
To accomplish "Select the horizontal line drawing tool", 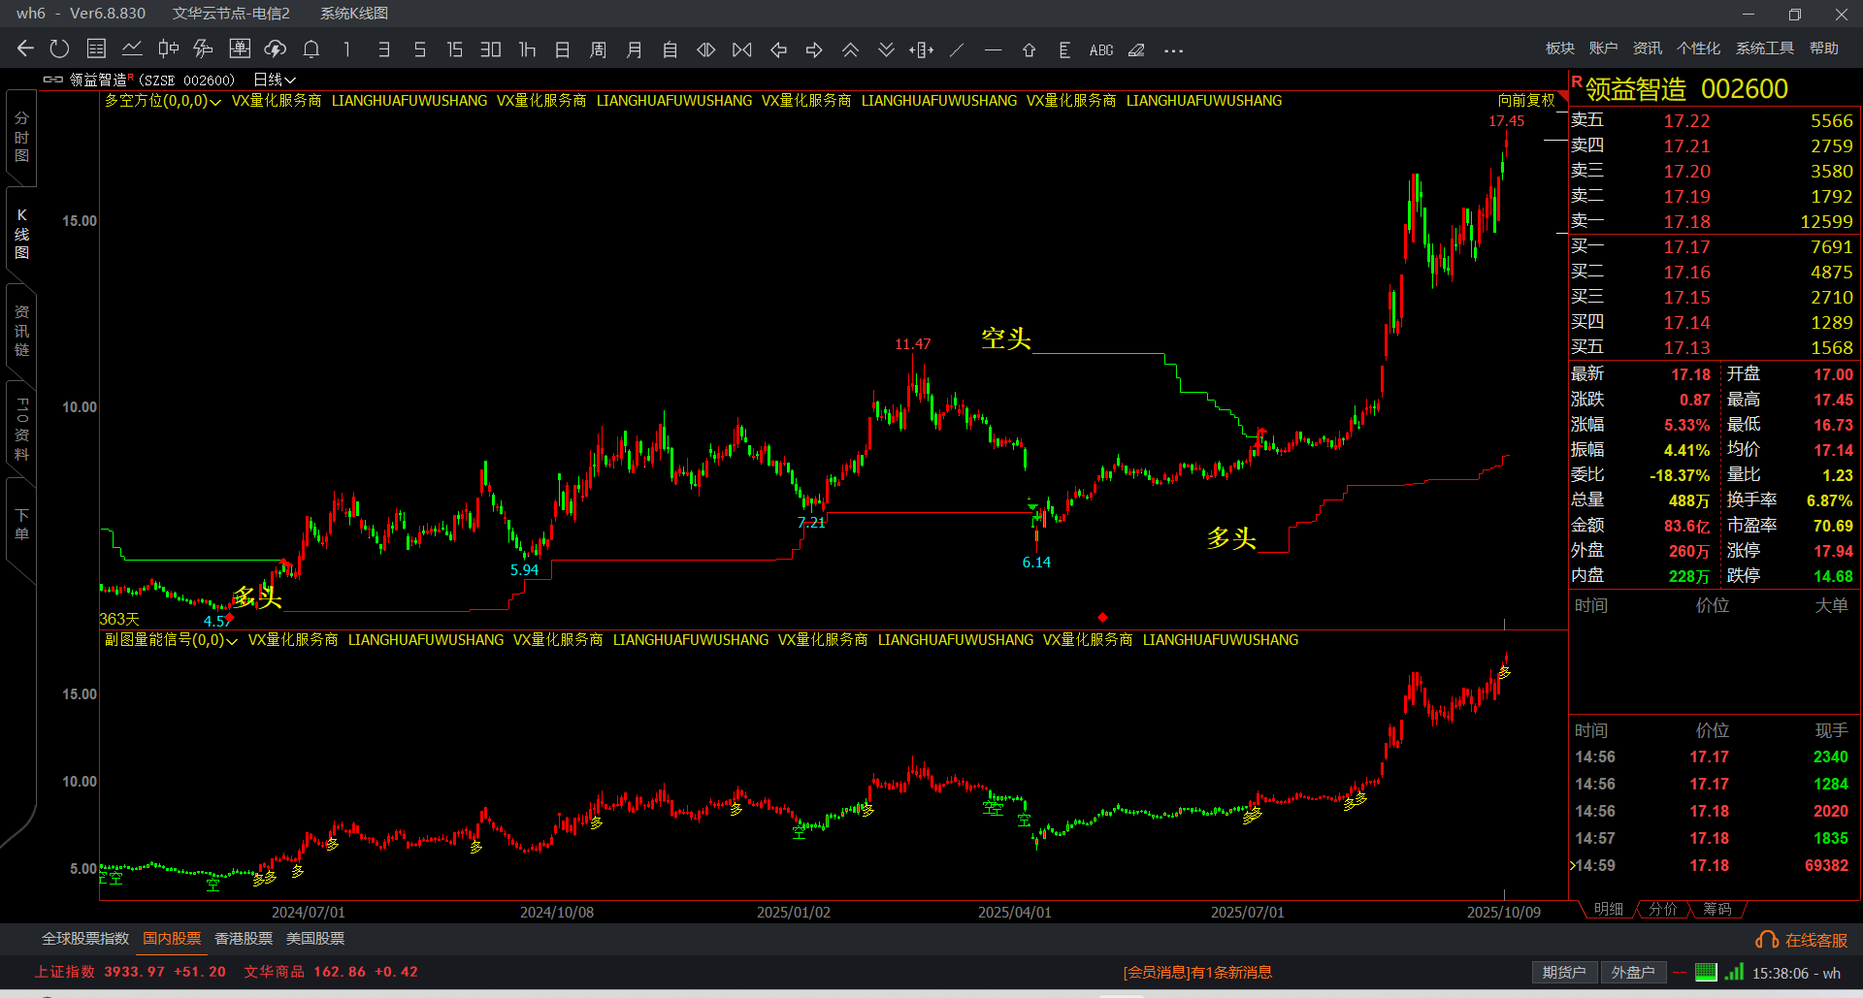I will coord(993,50).
